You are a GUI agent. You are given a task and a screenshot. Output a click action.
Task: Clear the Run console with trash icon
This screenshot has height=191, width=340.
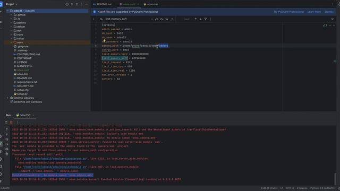(7, 154)
